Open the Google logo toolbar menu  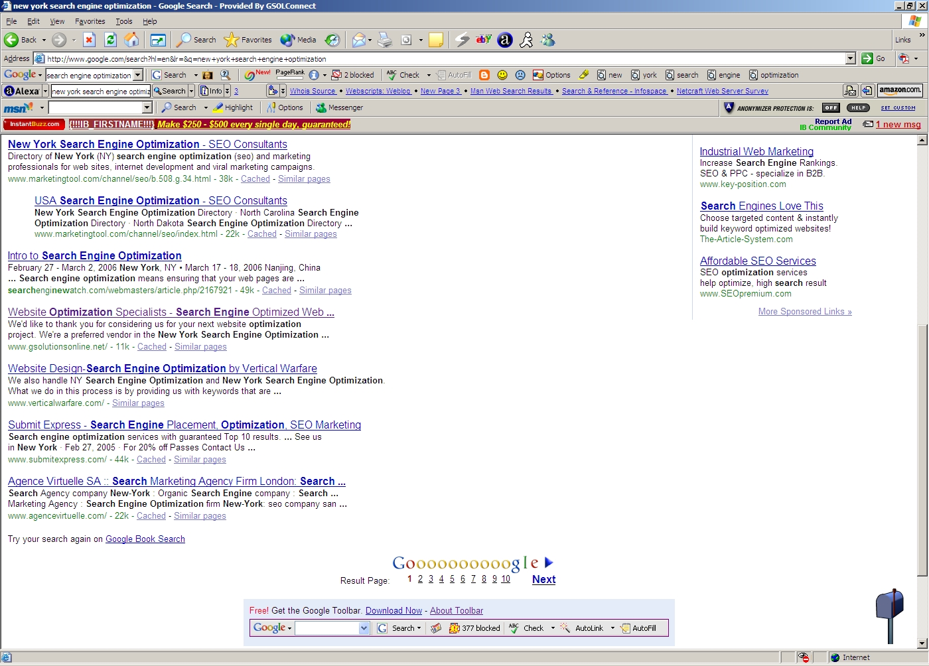[x=23, y=75]
